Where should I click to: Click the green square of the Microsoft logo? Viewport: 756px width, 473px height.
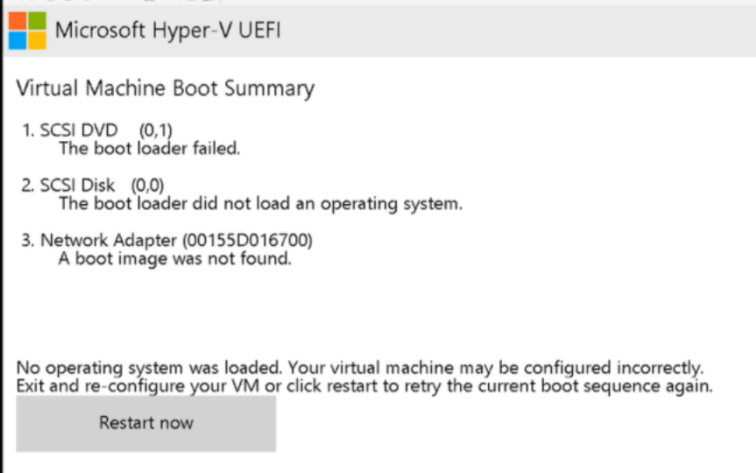point(37,22)
